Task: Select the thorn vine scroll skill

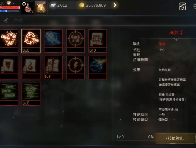Action: point(53,67)
